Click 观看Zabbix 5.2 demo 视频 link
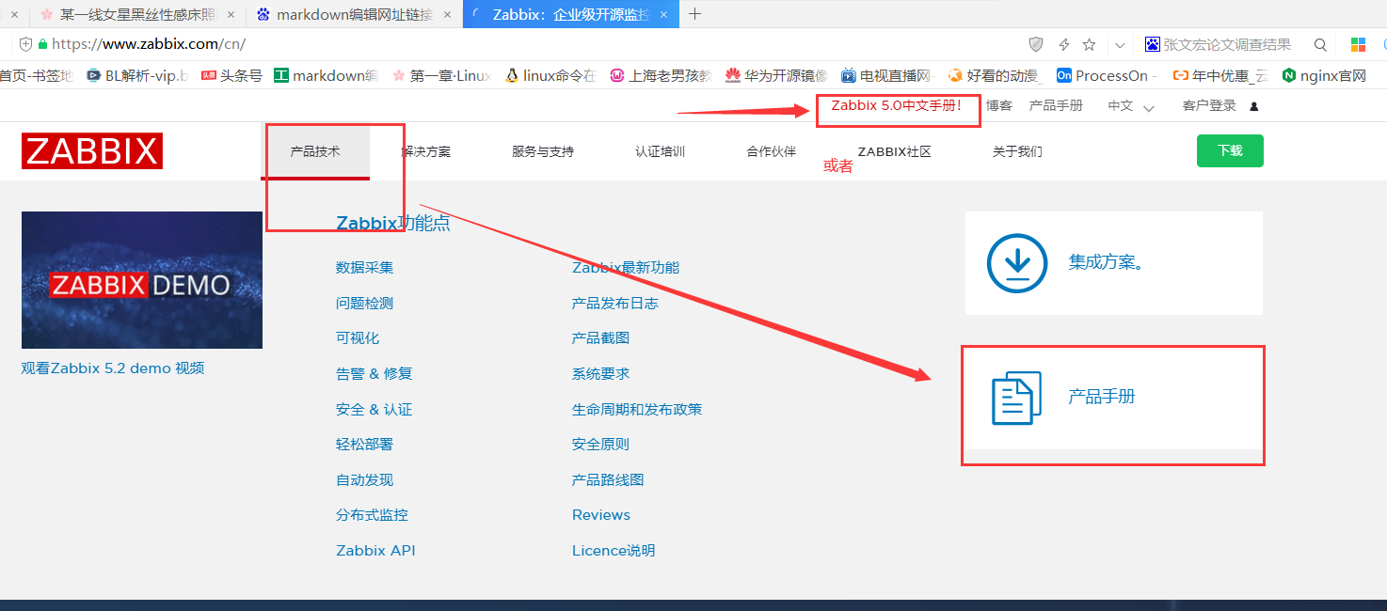The image size is (1387, 611). (113, 368)
